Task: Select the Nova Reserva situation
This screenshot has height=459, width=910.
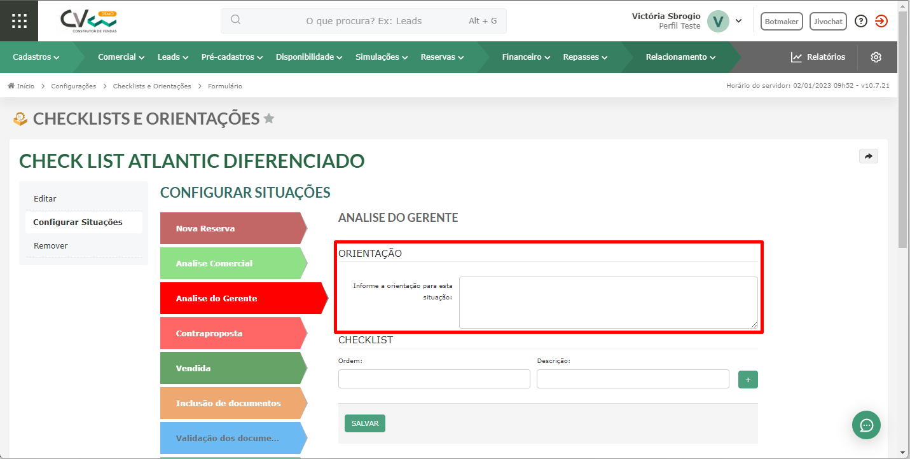Action: point(233,228)
